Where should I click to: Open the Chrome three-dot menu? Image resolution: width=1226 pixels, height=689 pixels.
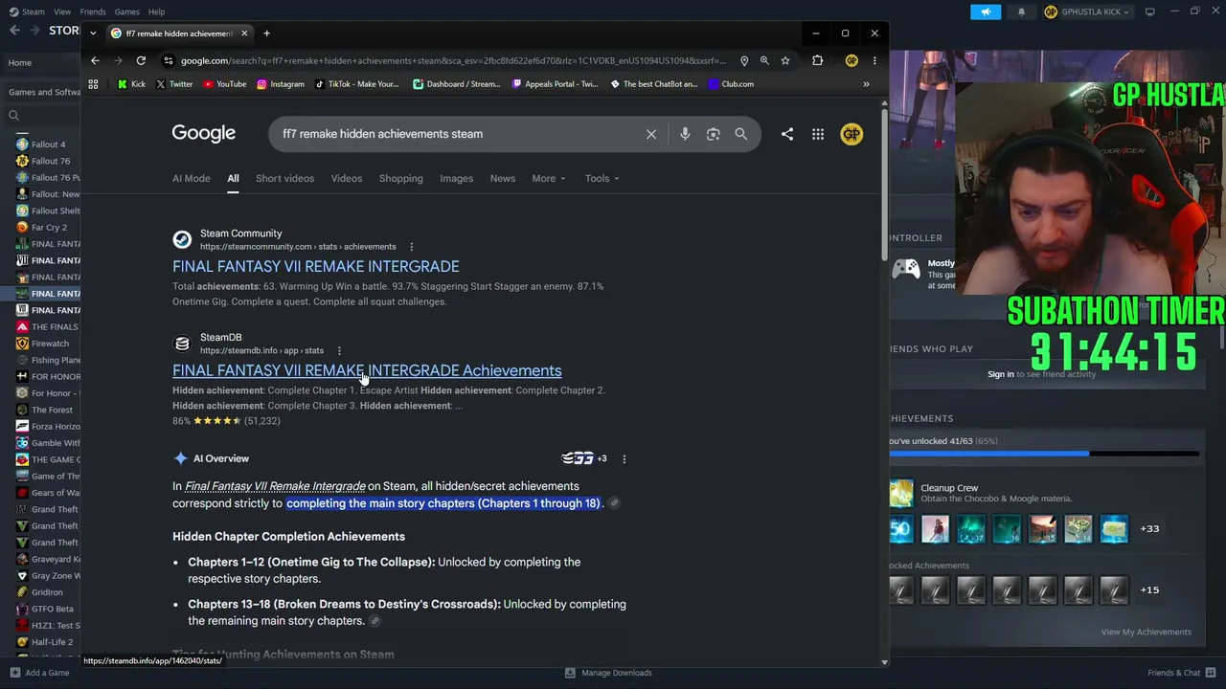[x=874, y=60]
